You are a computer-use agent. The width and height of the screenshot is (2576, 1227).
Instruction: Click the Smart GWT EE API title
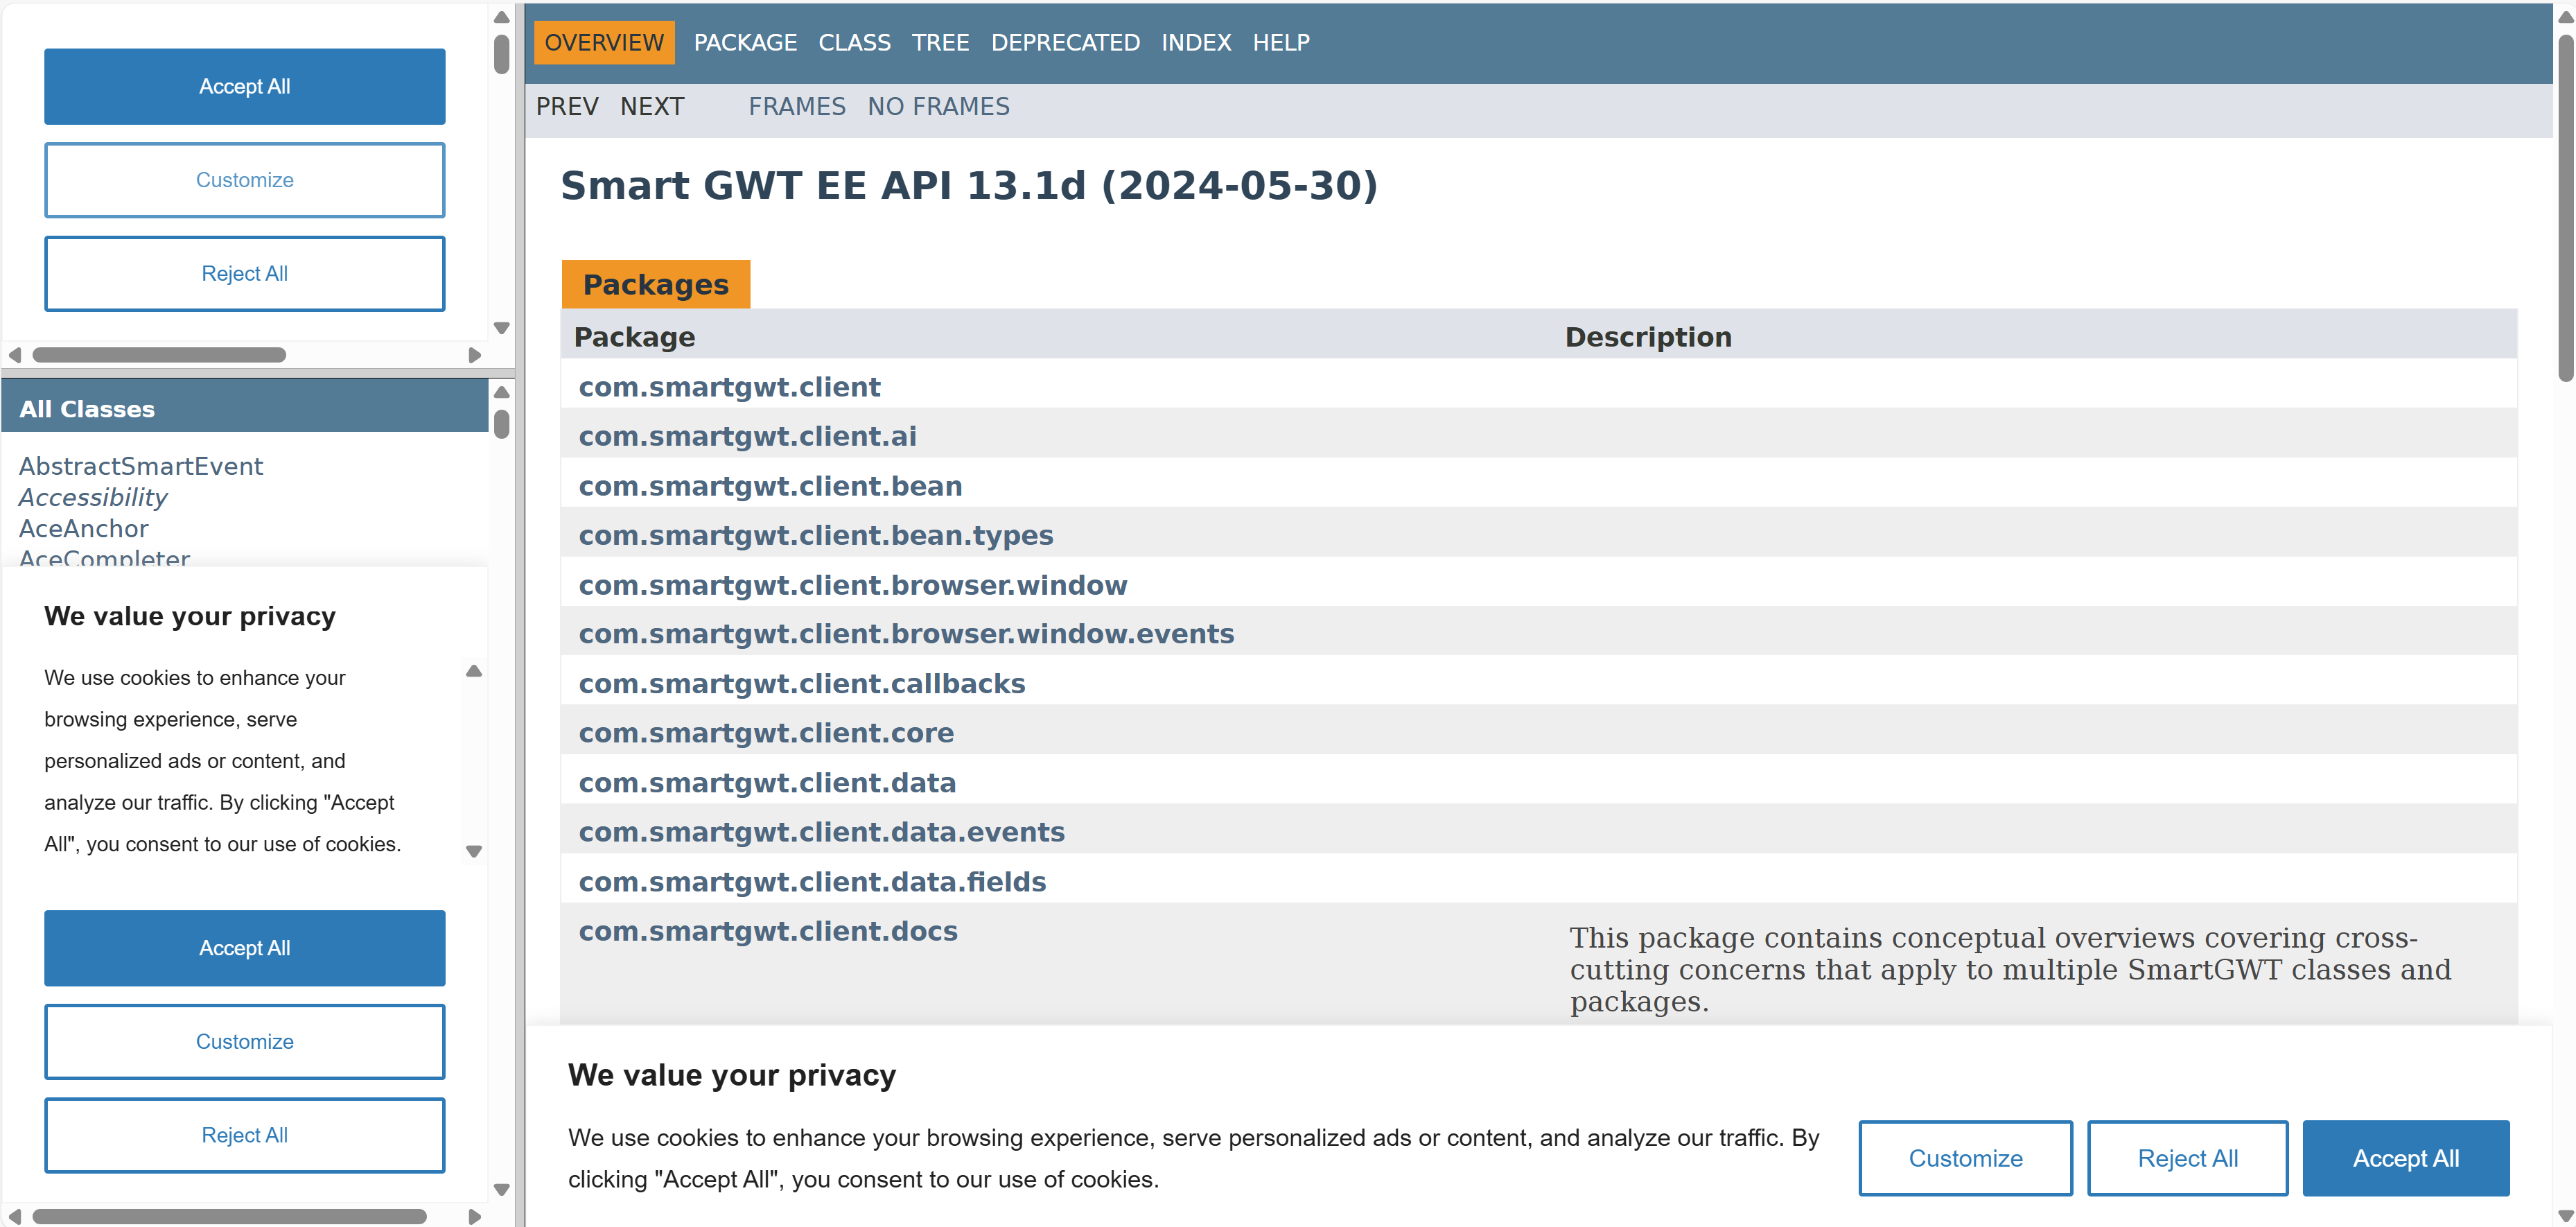pyautogui.click(x=968, y=186)
